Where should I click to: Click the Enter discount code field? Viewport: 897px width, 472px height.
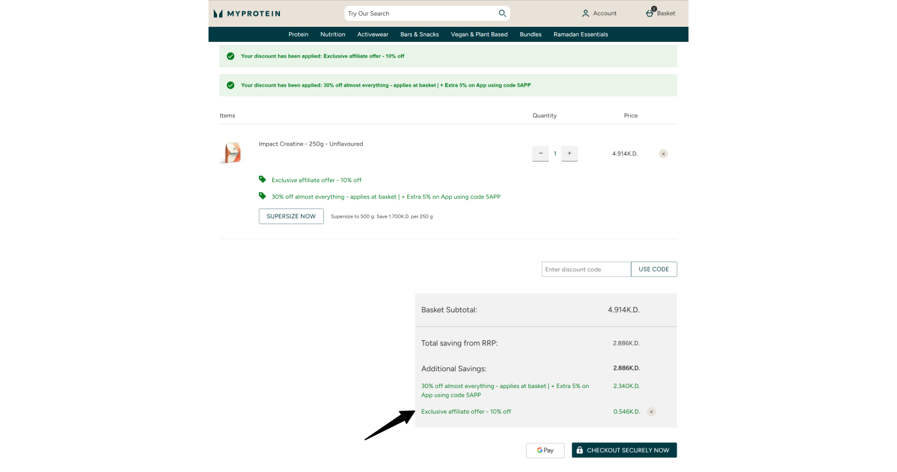pos(586,269)
